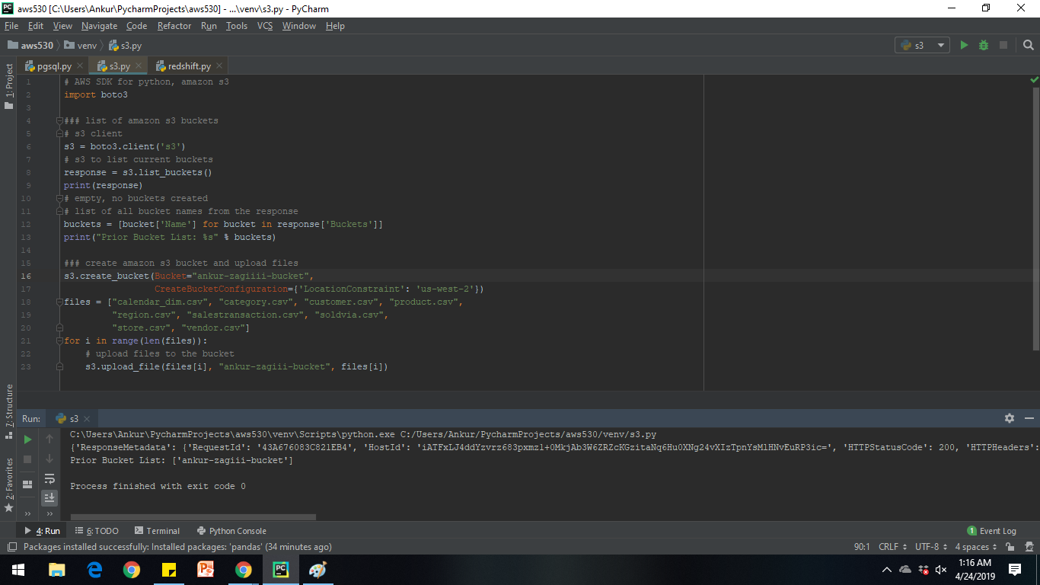Click venv breadcrumb in navigation bar

pyautogui.click(x=81, y=46)
